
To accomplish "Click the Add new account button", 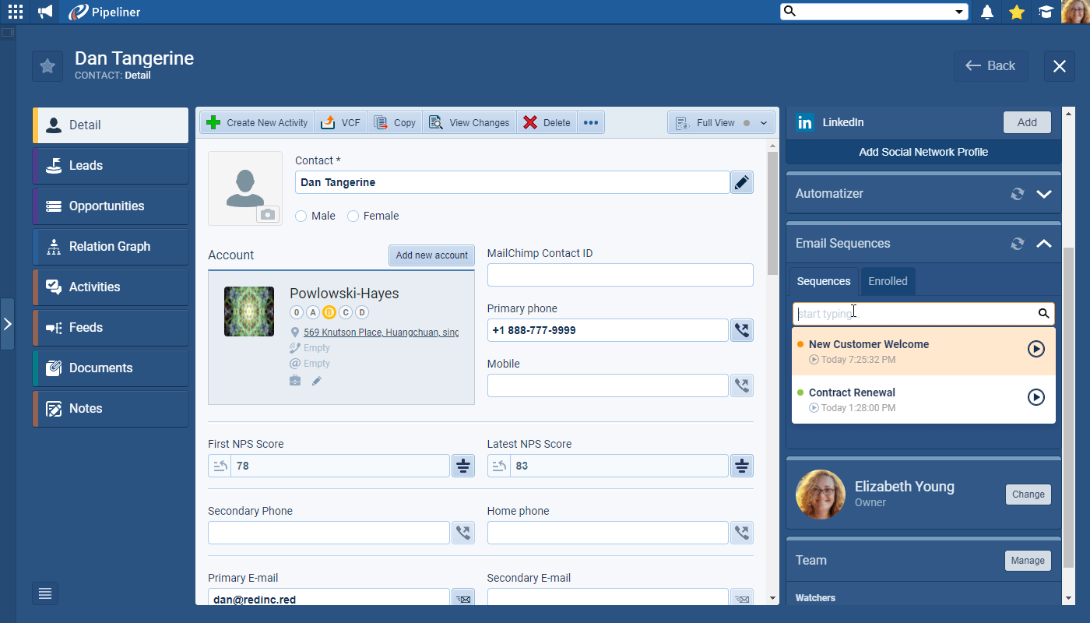I will pyautogui.click(x=431, y=255).
